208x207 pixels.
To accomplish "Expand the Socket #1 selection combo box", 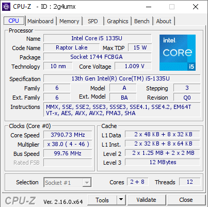I will pos(68,182).
